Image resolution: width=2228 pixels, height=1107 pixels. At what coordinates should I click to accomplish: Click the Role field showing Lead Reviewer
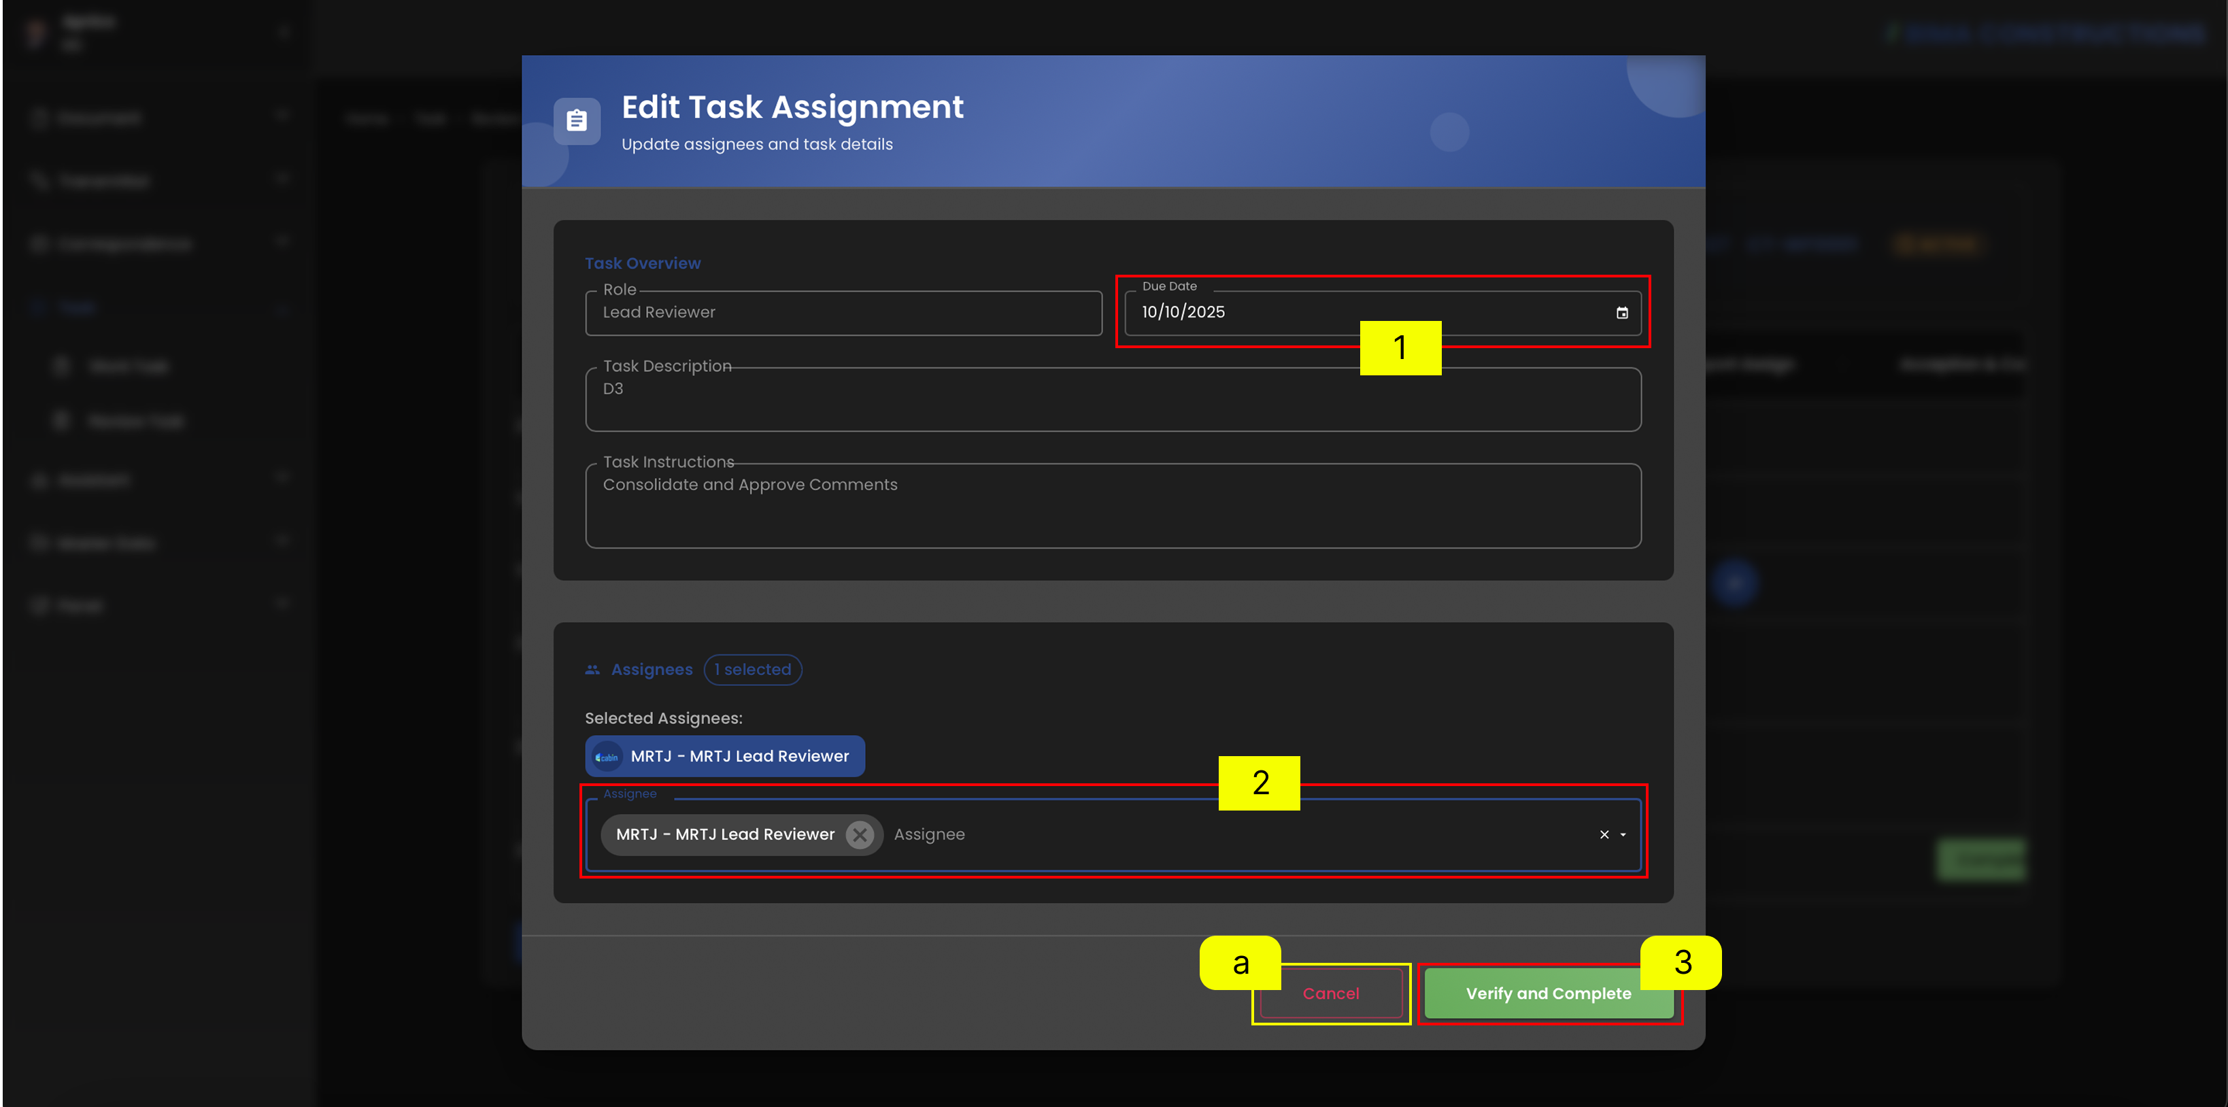coord(843,312)
